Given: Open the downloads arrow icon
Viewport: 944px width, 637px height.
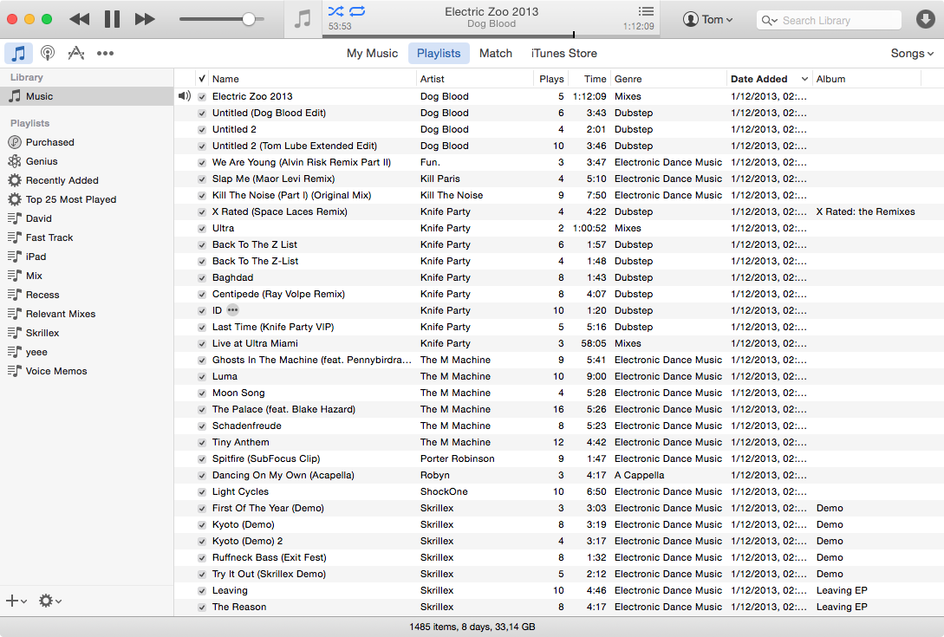Looking at the screenshot, I should coord(925,19).
